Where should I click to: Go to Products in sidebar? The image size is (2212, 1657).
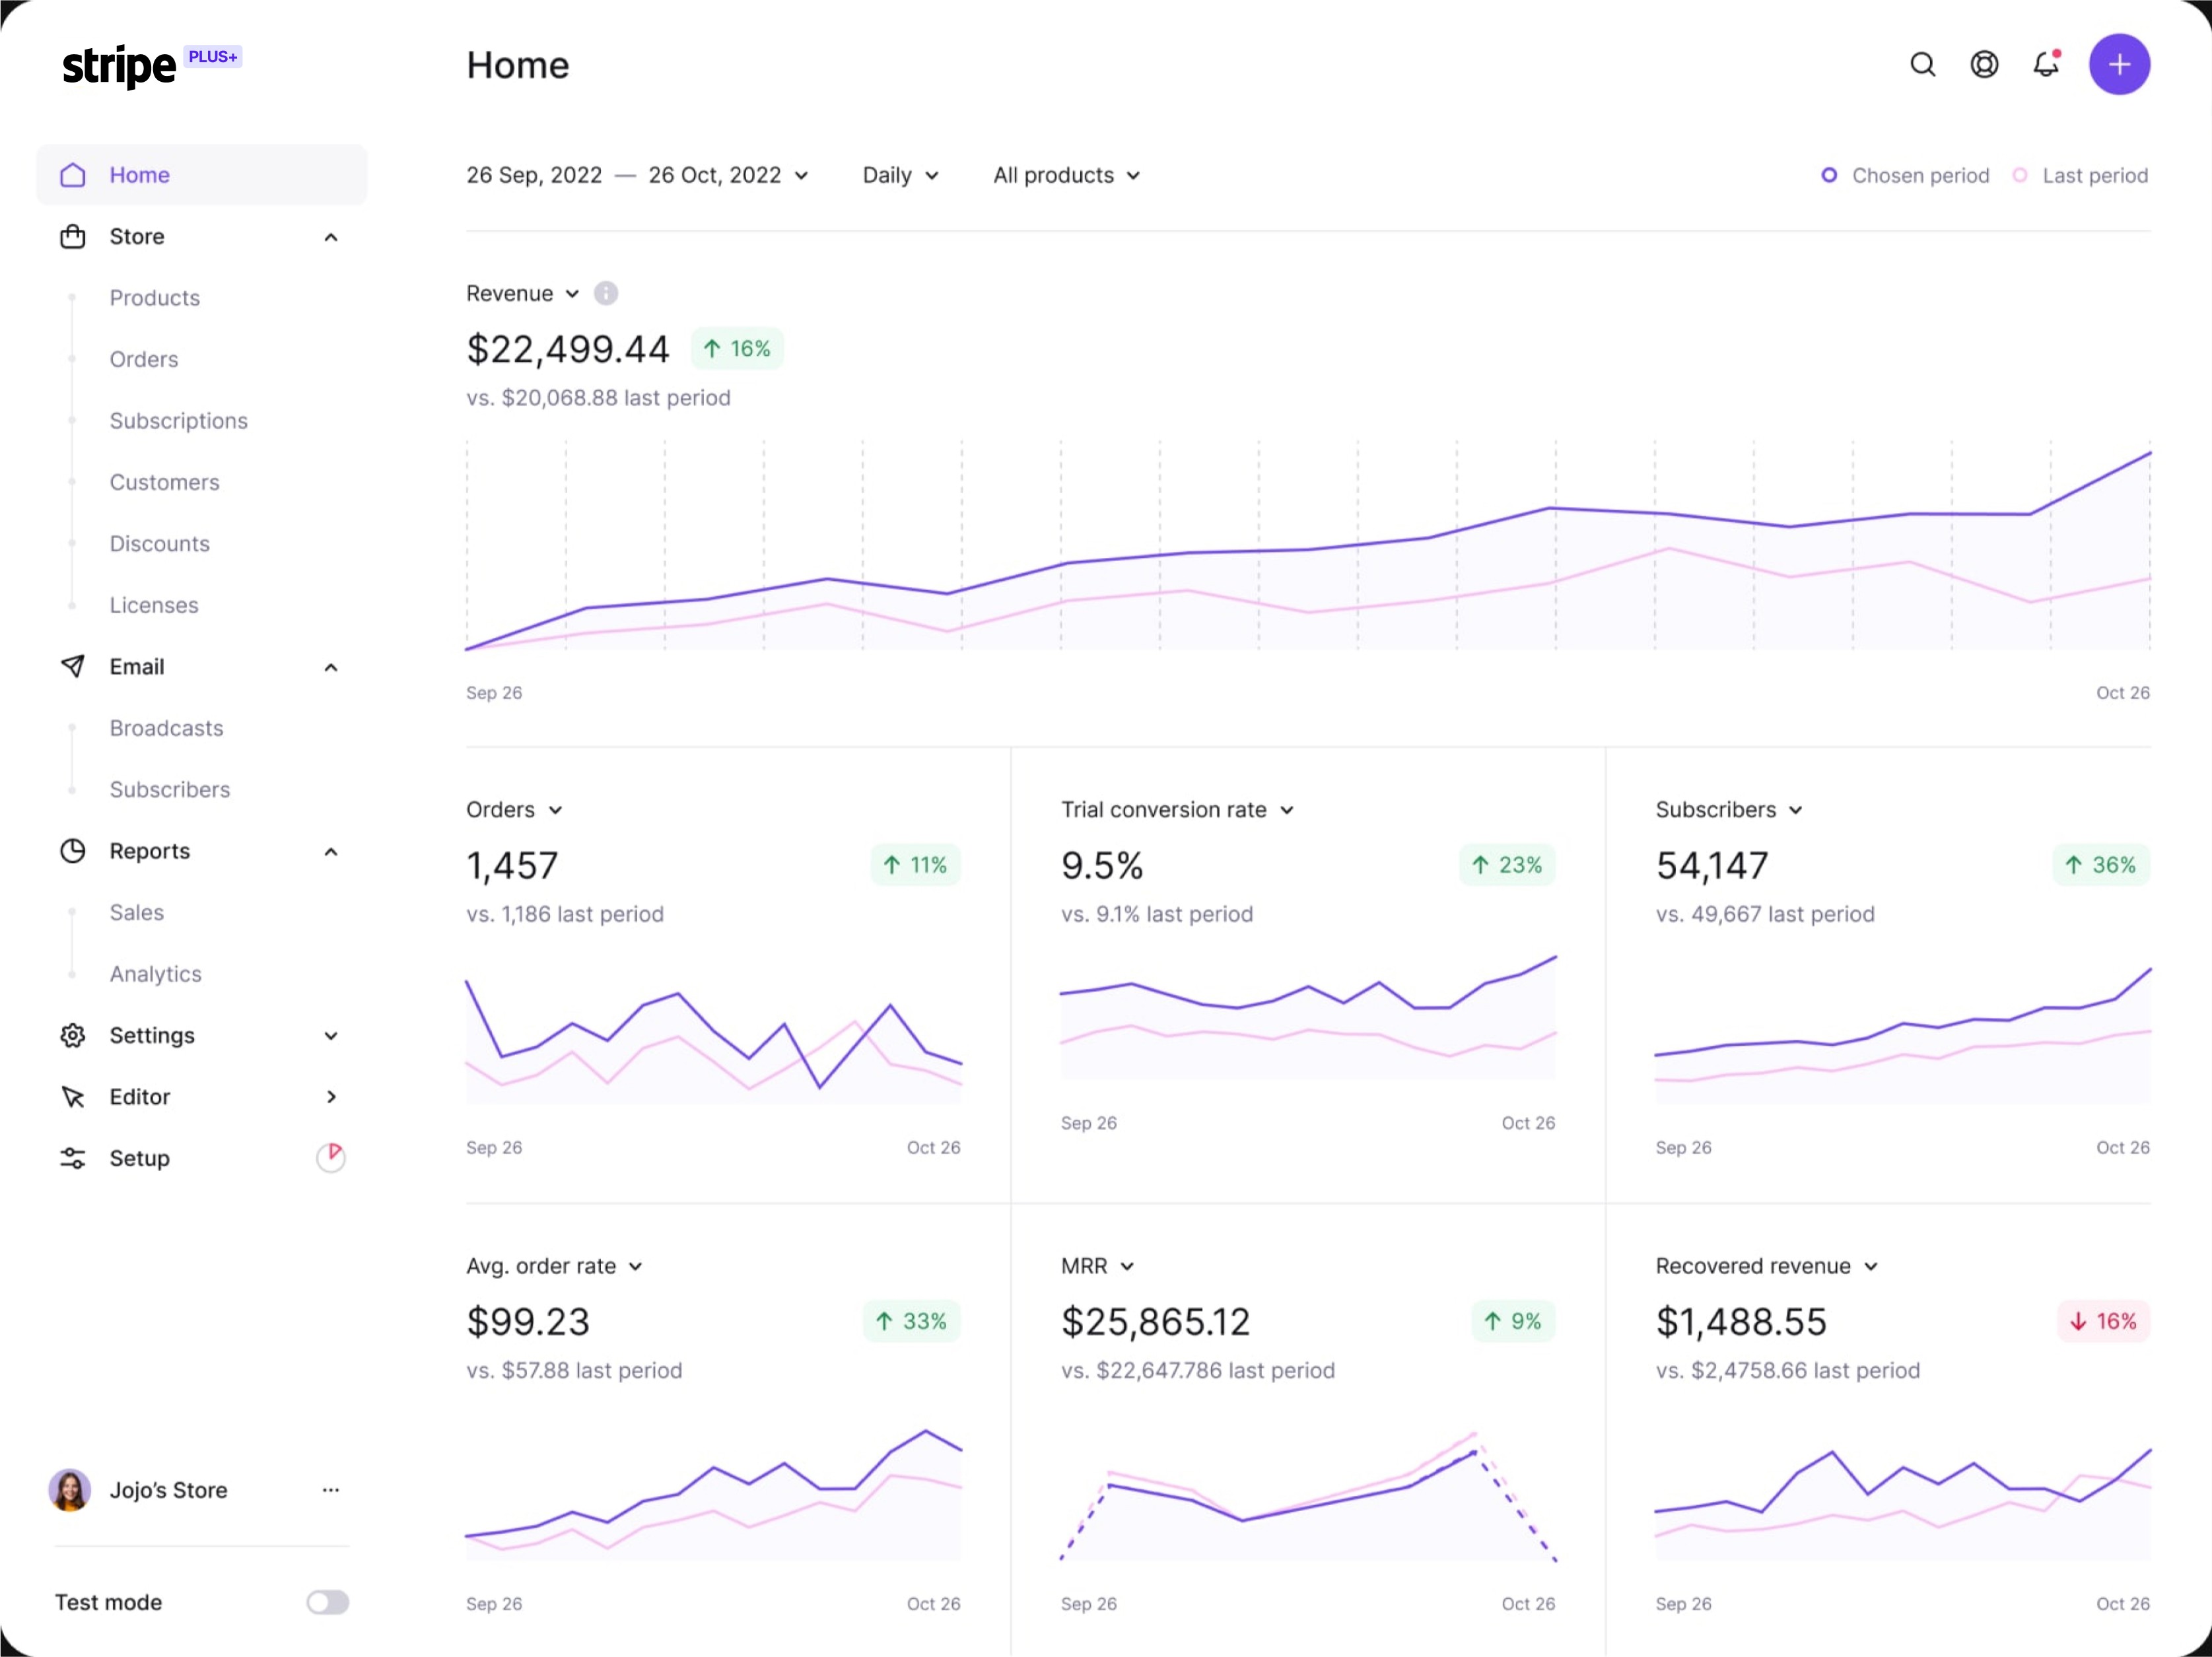click(x=155, y=298)
